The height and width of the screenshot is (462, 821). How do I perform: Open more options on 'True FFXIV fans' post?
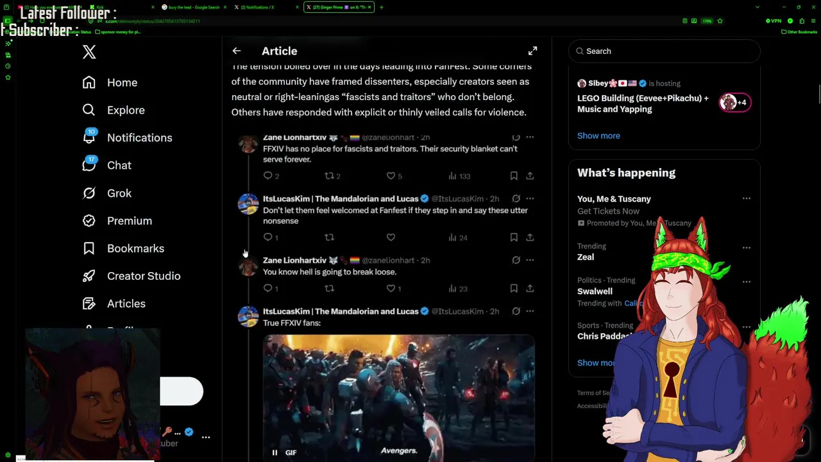tap(530, 311)
